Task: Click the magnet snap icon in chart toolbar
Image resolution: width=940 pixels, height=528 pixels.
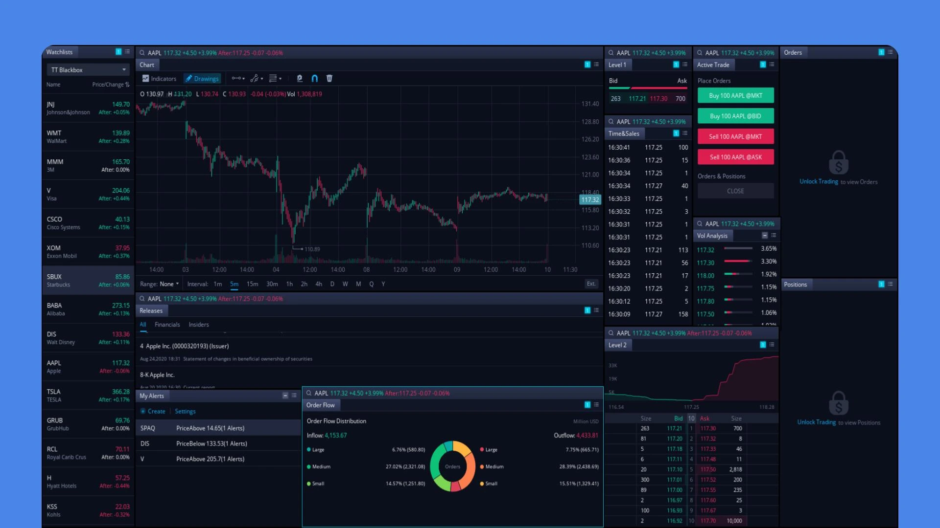Action: (x=315, y=78)
